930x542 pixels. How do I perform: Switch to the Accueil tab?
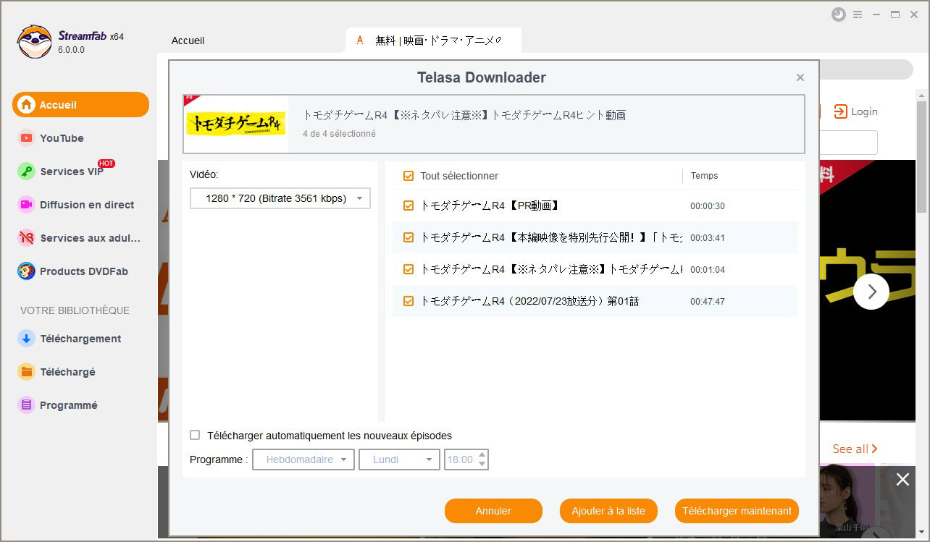[188, 41]
